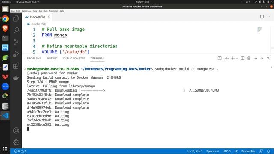Viewport: 274px width, 154px height.
Task: Open the keyboard language indicator in the top bar
Action: click(248, 2)
